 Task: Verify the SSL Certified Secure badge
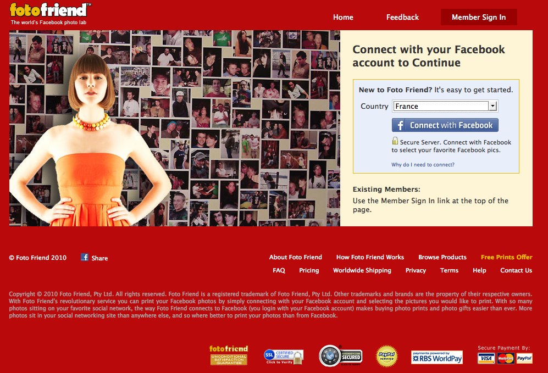tap(284, 357)
